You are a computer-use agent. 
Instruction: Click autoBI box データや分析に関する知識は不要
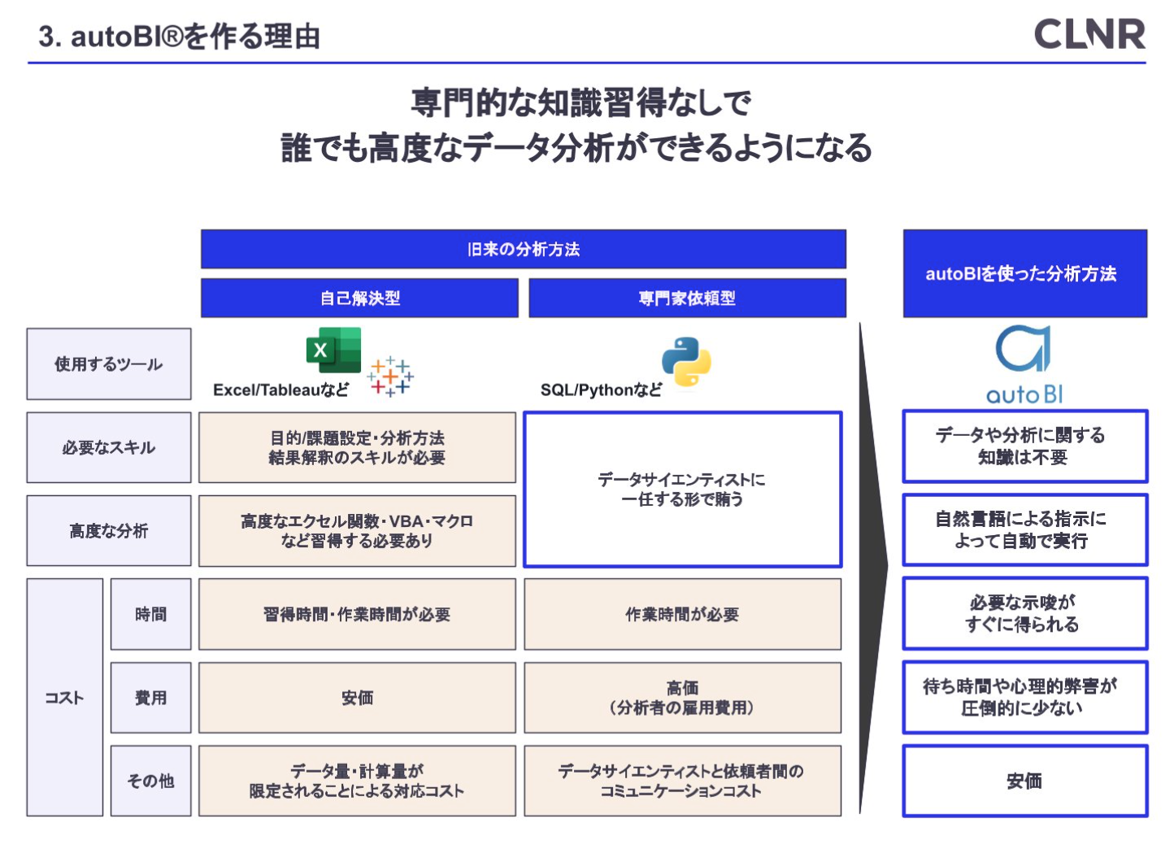[x=1025, y=446]
